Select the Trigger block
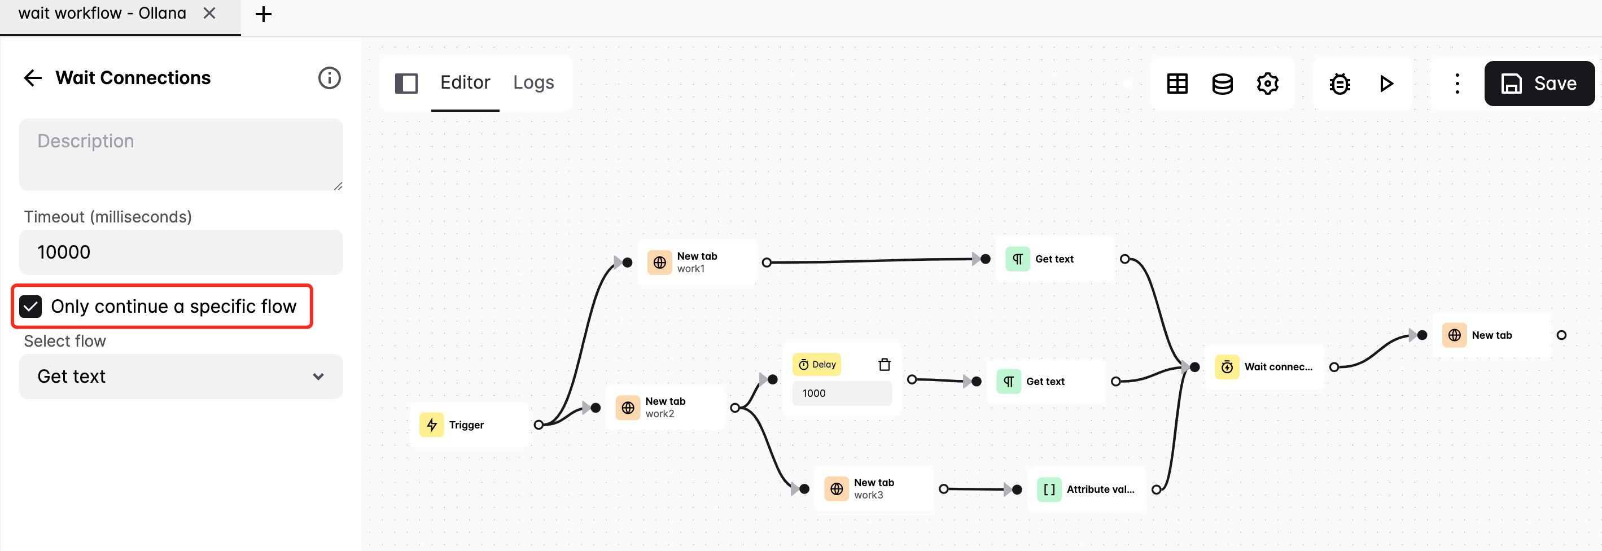1602x551 pixels. click(470, 425)
